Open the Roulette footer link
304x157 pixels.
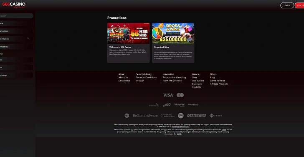(x=197, y=87)
